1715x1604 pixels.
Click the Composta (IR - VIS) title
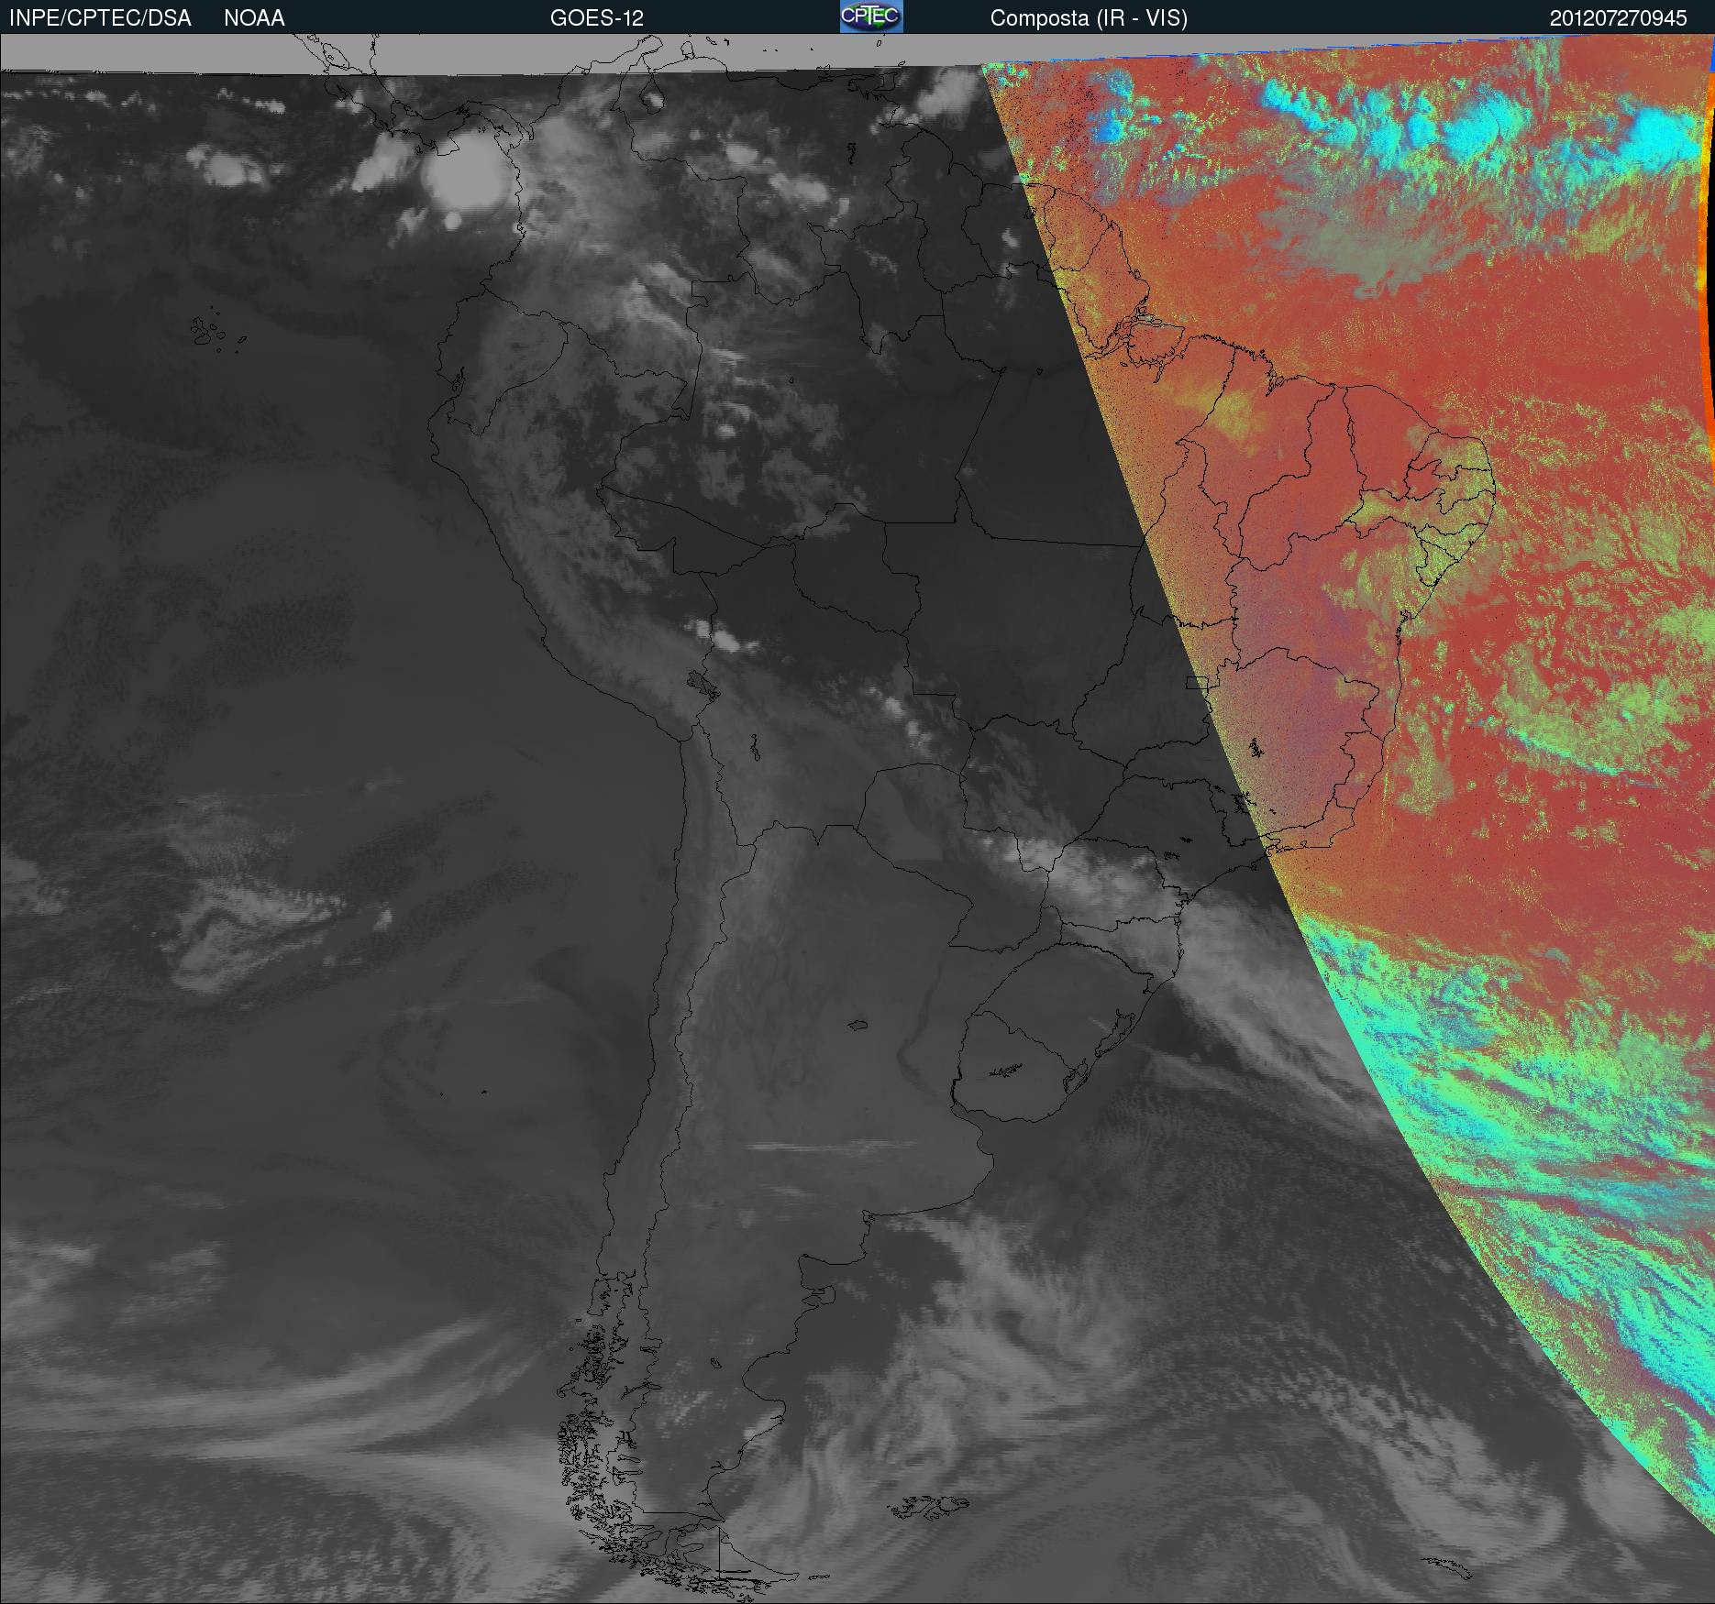click(x=1089, y=18)
